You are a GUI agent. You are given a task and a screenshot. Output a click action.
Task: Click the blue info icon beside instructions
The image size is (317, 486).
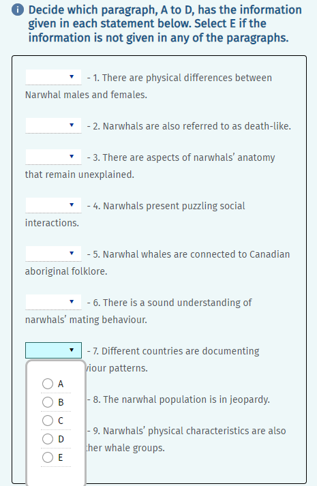18,10
